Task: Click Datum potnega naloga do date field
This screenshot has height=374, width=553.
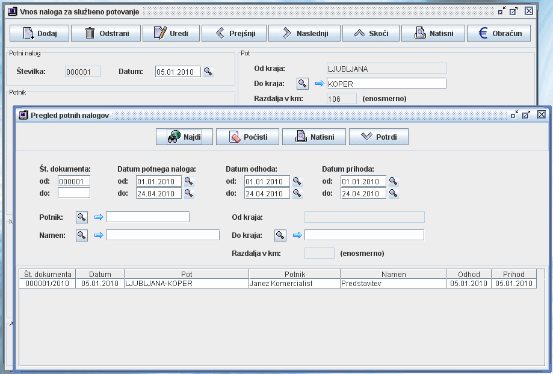Action: click(x=159, y=193)
